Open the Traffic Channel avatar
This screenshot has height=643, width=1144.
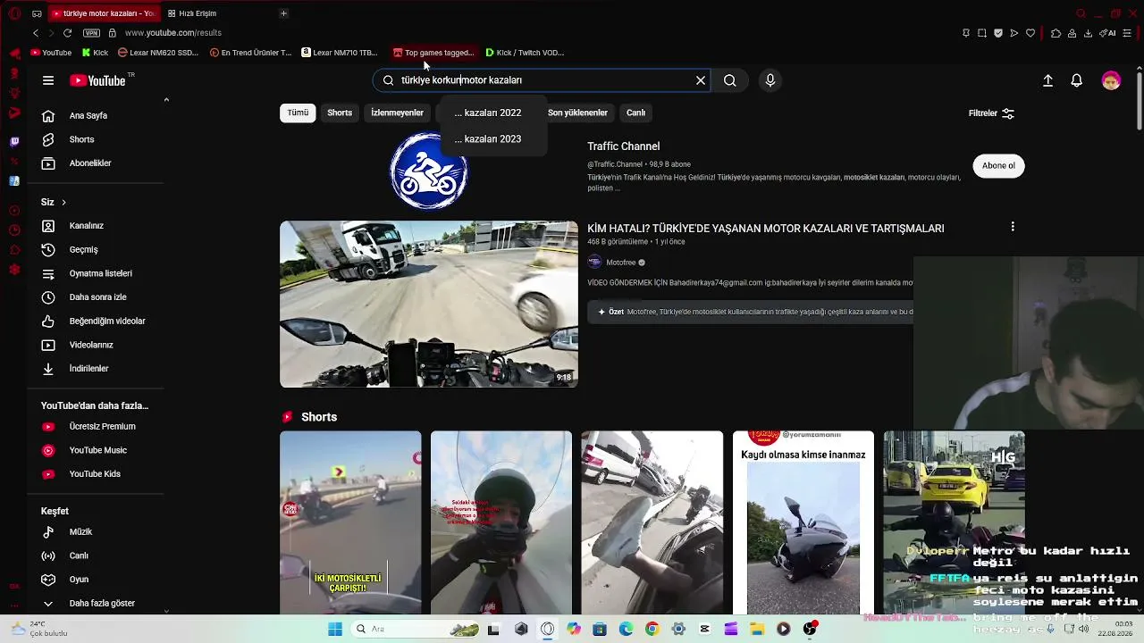pyautogui.click(x=429, y=171)
